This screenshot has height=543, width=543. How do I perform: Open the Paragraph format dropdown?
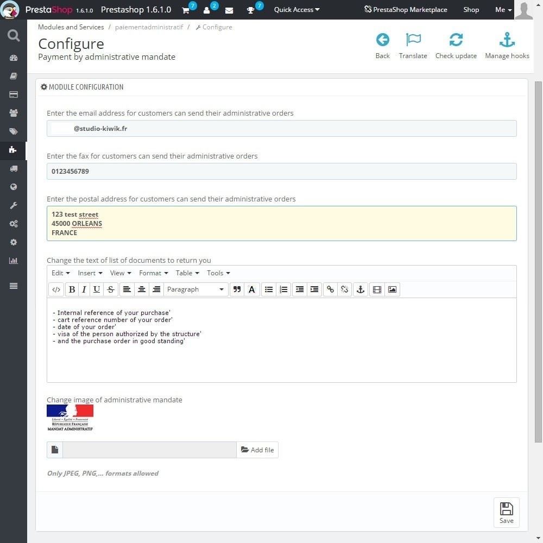(x=195, y=289)
